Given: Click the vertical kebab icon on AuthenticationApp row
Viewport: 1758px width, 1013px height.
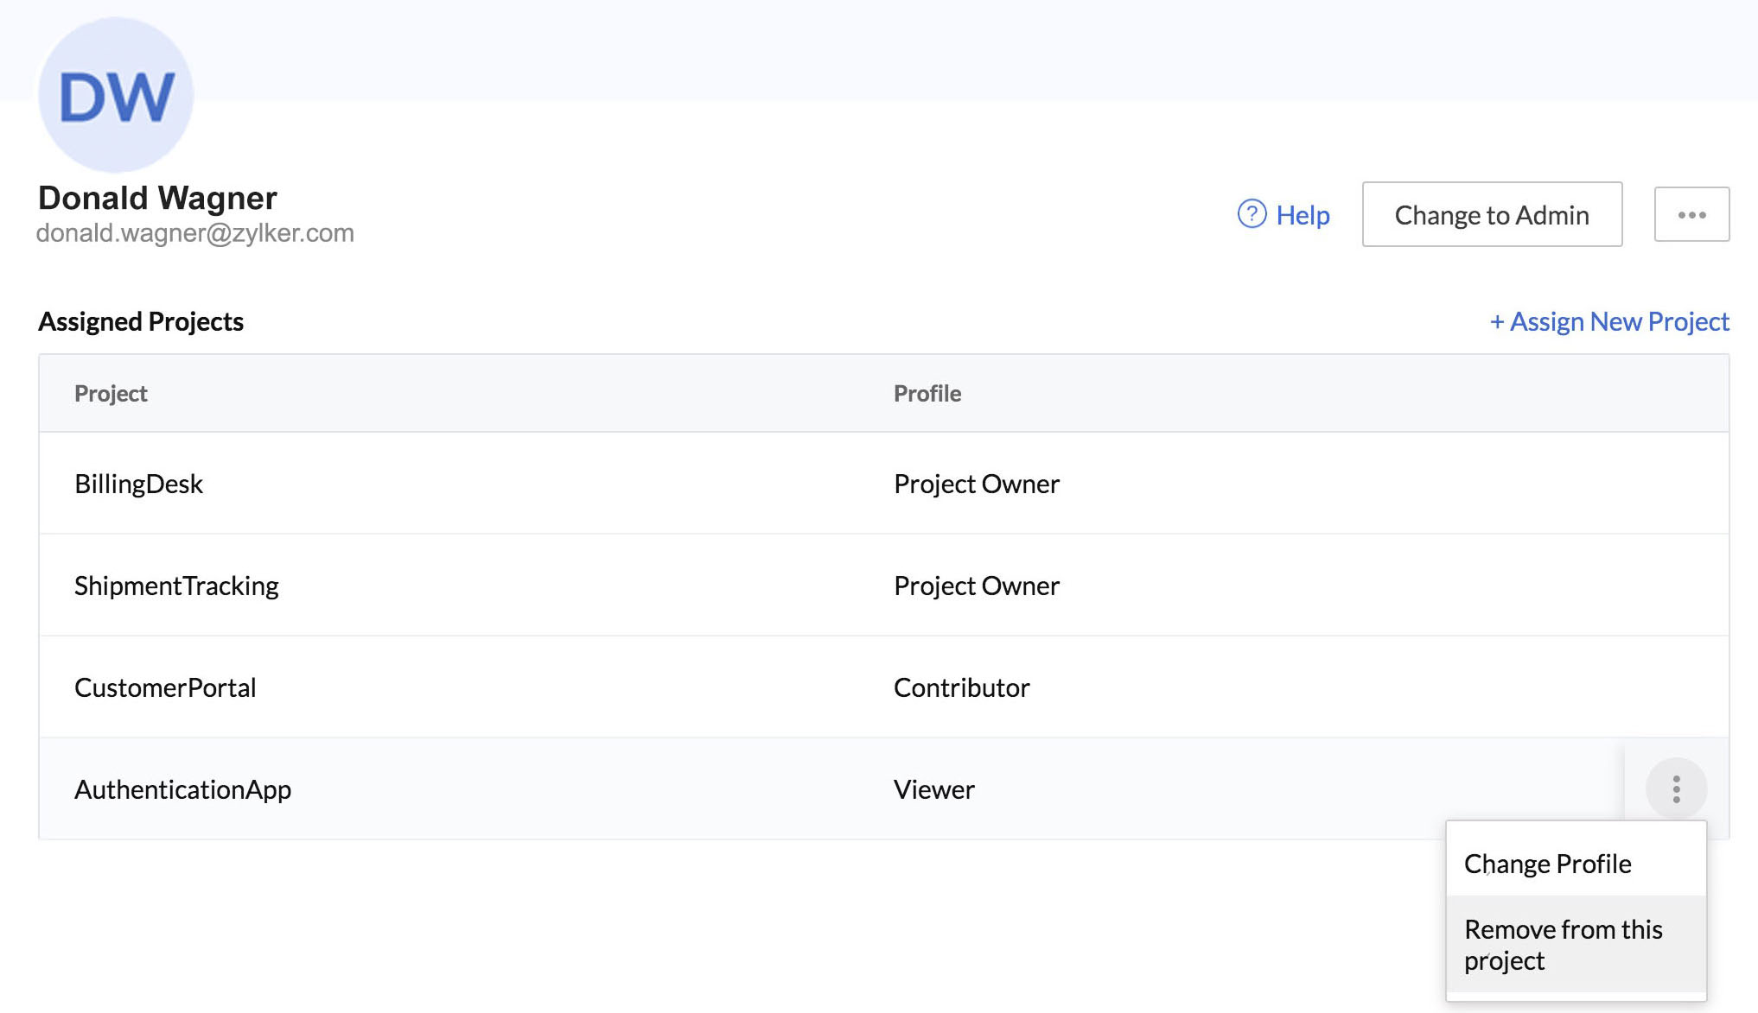Looking at the screenshot, I should click(x=1675, y=788).
